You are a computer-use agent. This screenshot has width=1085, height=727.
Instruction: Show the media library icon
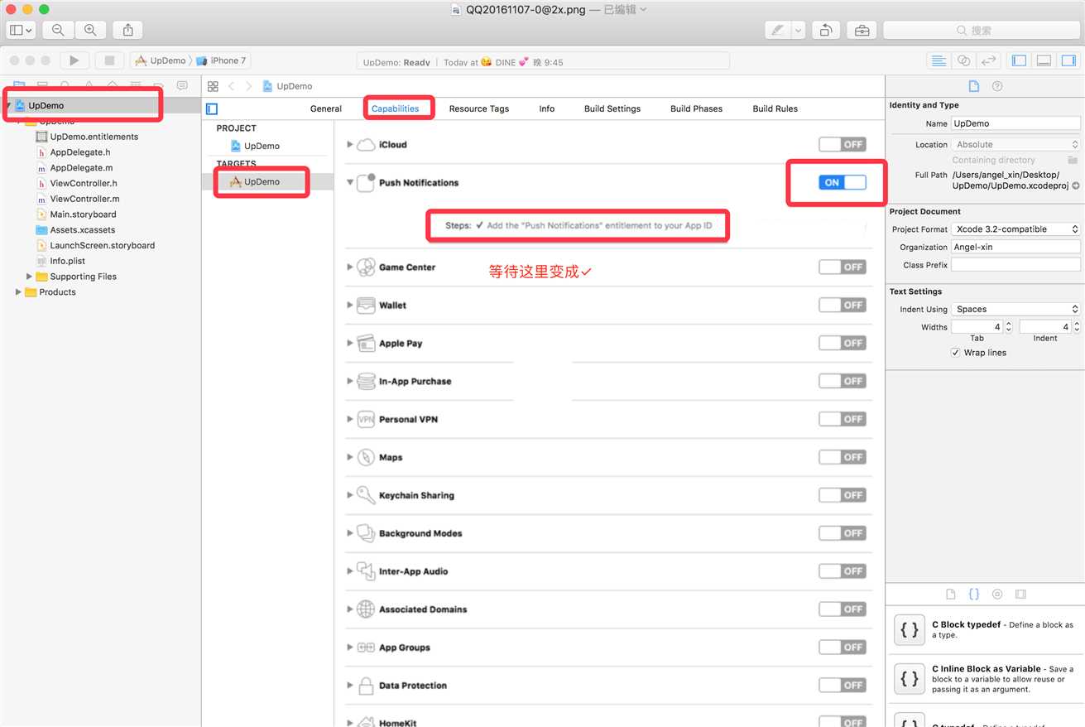1020,595
